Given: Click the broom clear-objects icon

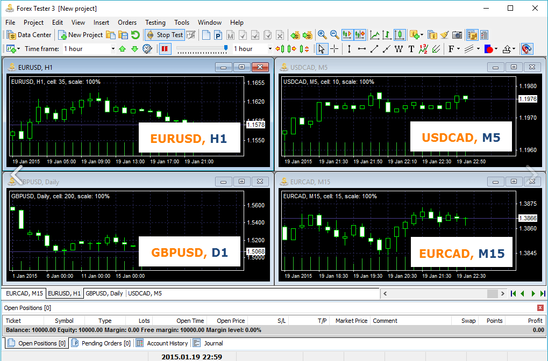Looking at the screenshot, I should pyautogui.click(x=445, y=35).
